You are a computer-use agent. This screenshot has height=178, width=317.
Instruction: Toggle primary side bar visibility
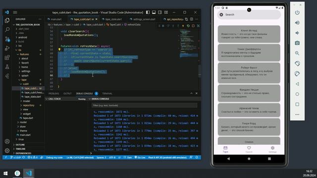pyautogui.click(x=148, y=12)
